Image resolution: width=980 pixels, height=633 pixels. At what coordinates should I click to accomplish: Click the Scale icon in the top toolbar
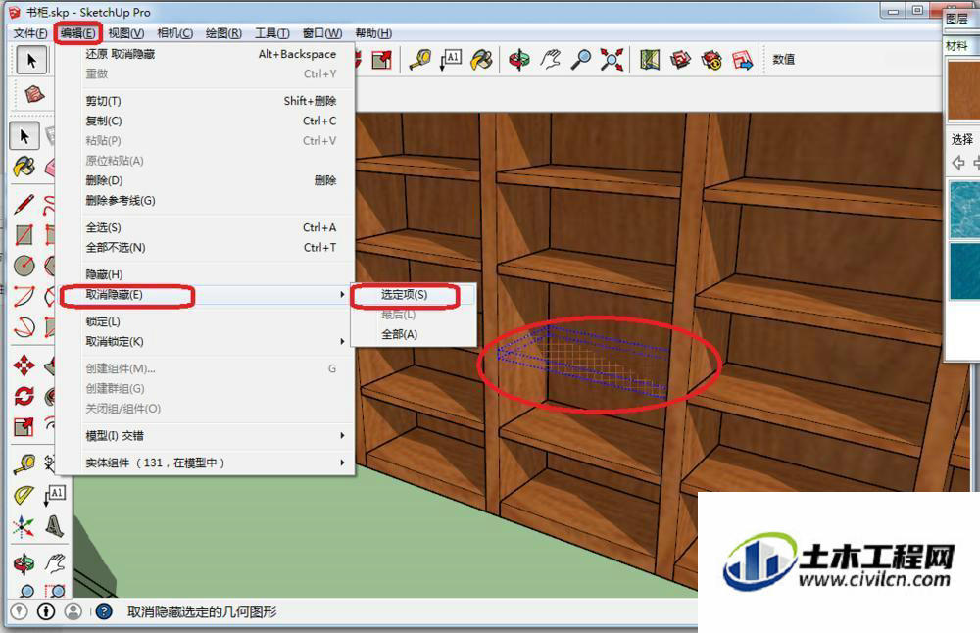(381, 60)
